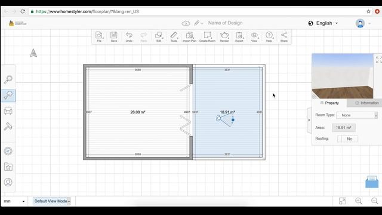Open the English language selector

pyautogui.click(x=324, y=23)
